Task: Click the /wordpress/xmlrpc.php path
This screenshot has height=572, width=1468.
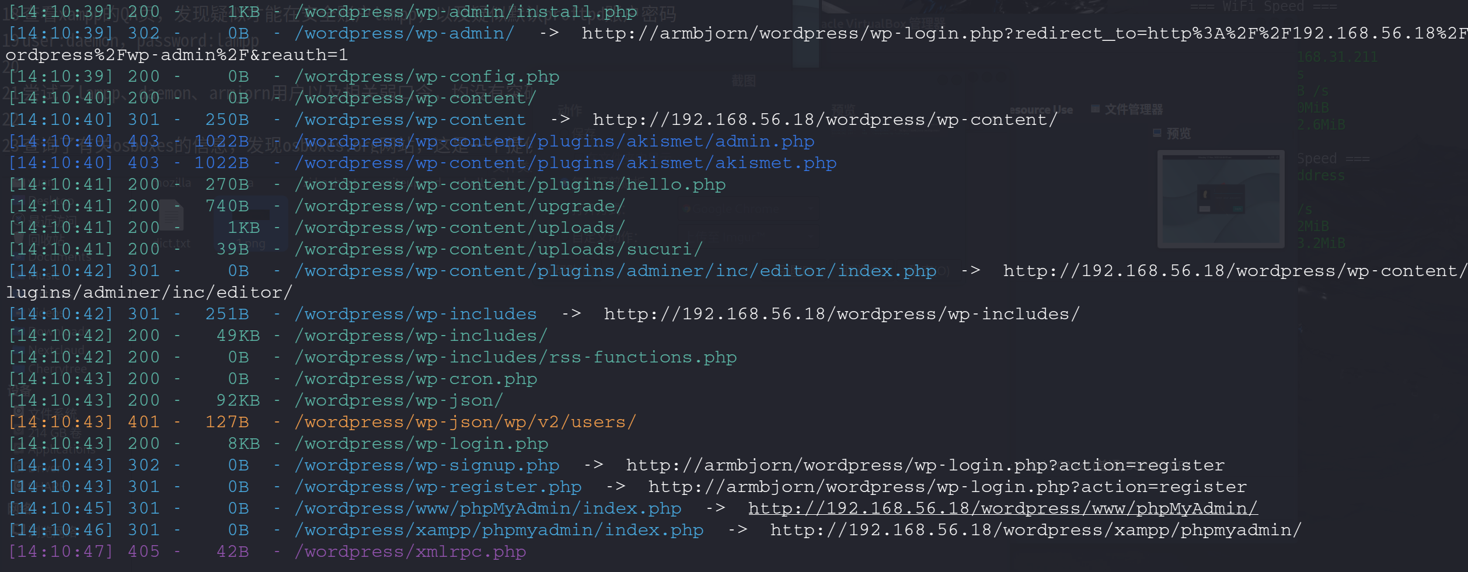Action: [410, 552]
